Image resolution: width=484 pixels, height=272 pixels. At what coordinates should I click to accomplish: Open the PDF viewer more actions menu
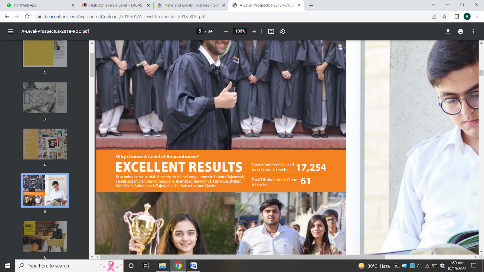pyautogui.click(x=473, y=31)
